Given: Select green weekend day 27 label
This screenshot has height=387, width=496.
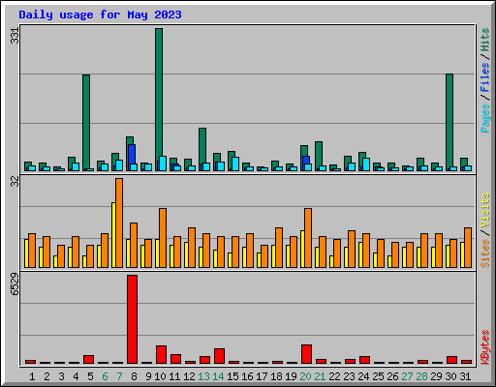Looking at the screenshot, I should pos(407,376).
